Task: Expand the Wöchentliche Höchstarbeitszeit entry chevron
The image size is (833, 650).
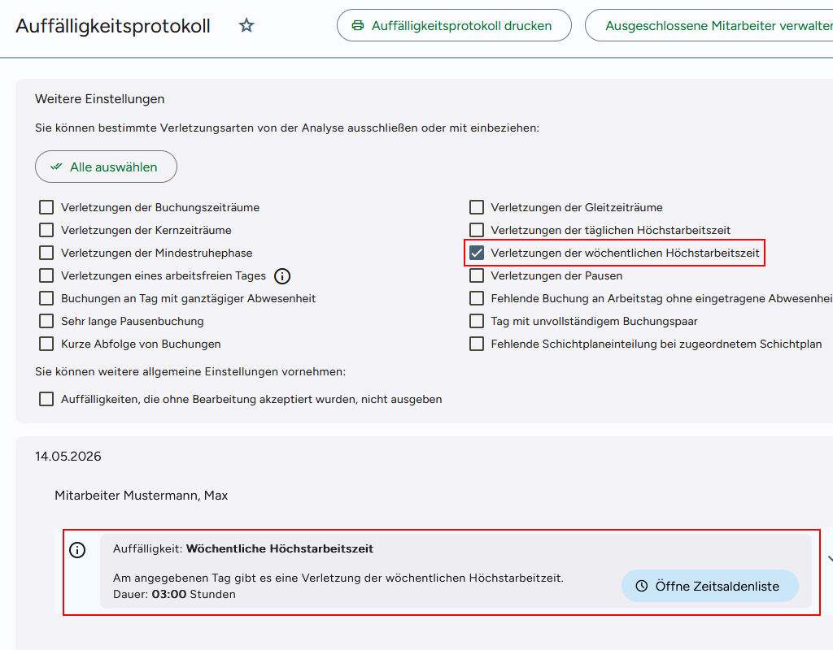Action: pyautogui.click(x=830, y=558)
